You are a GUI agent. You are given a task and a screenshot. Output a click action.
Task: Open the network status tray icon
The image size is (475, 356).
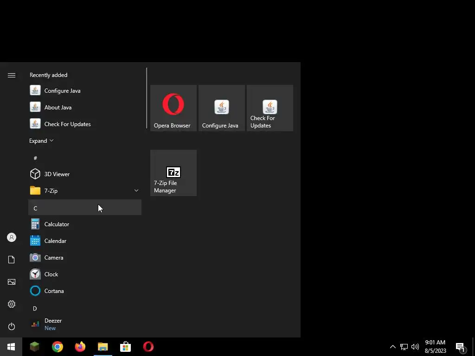[404, 347]
